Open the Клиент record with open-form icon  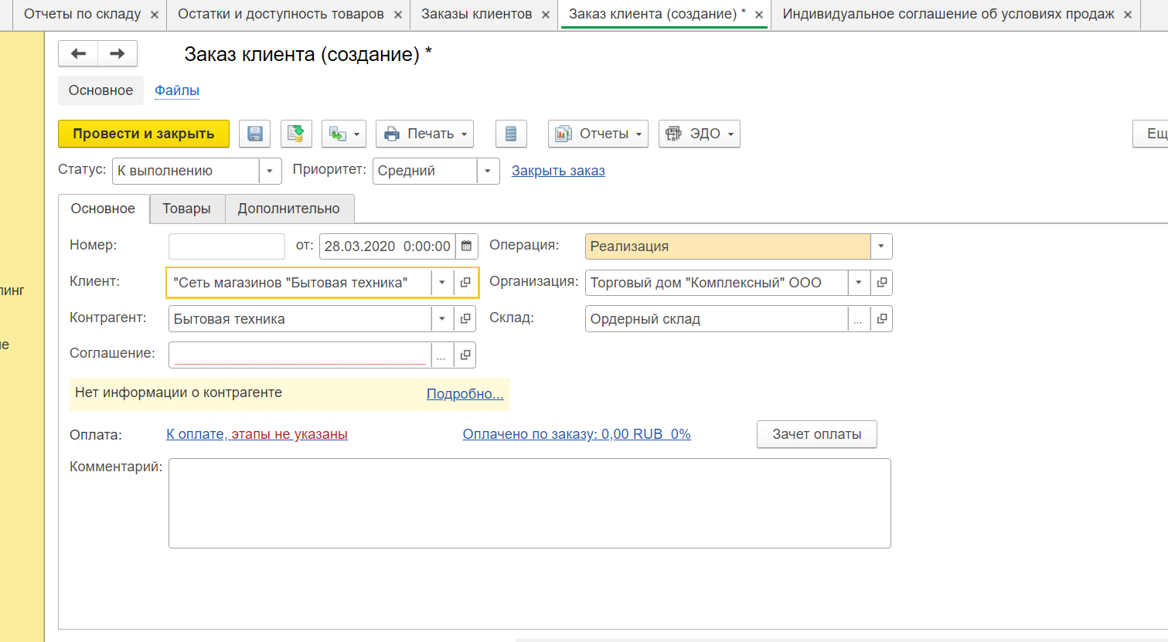(x=465, y=283)
